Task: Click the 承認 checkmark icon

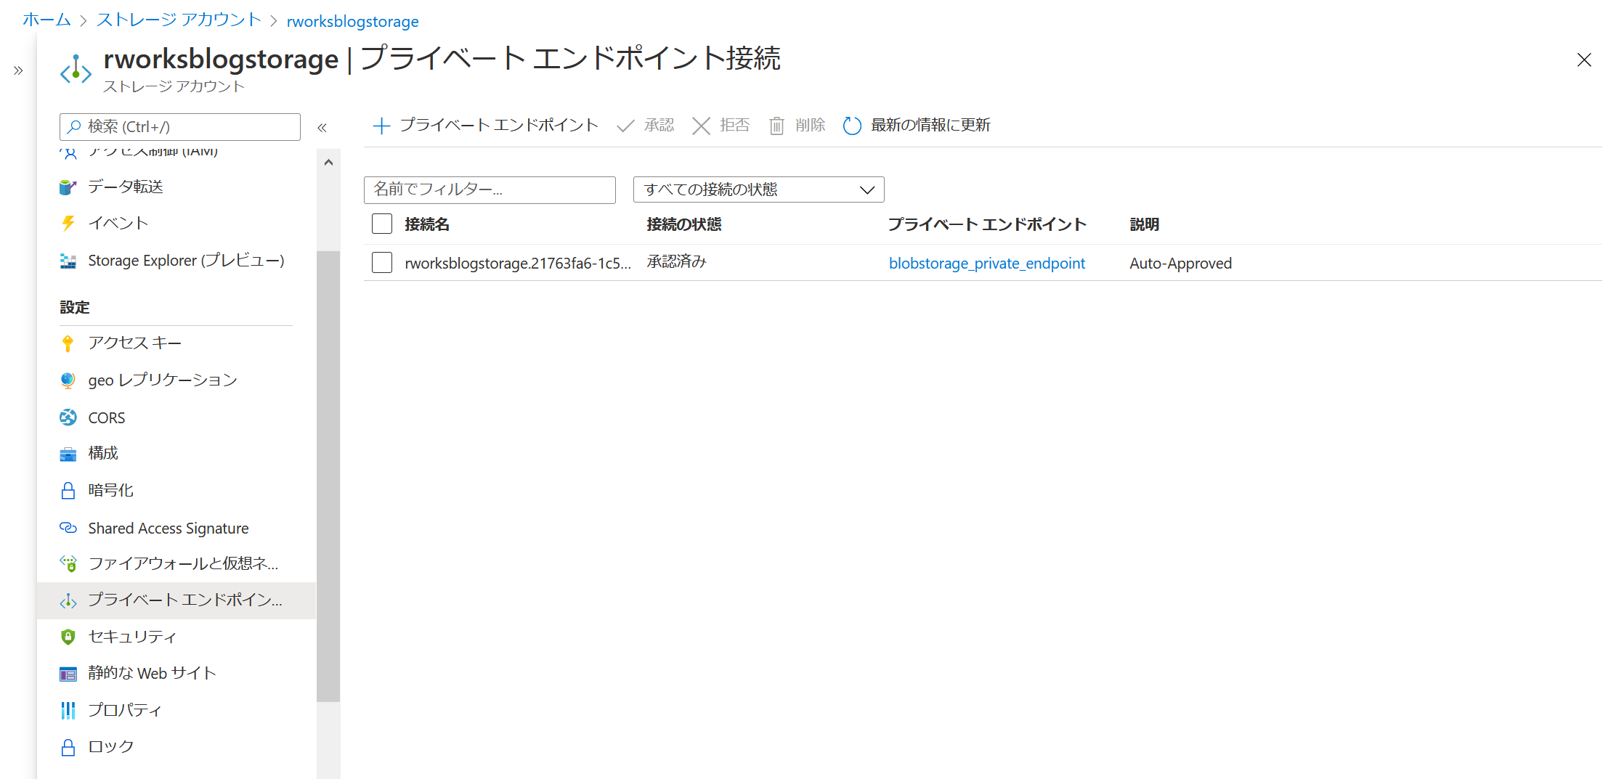Action: point(625,126)
